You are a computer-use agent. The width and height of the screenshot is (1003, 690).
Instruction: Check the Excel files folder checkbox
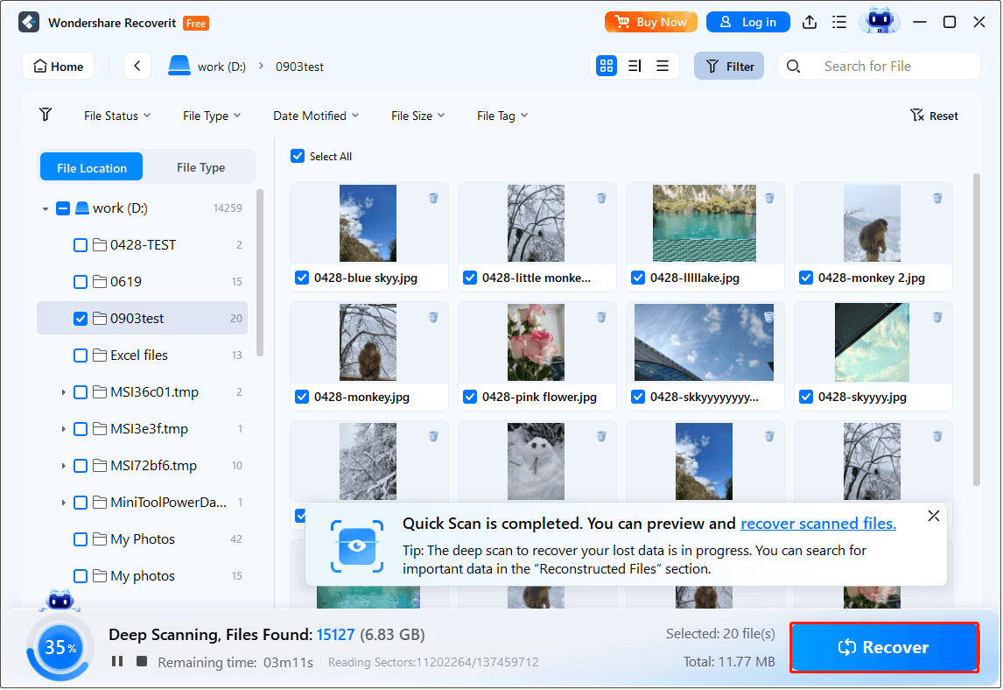[x=81, y=356]
